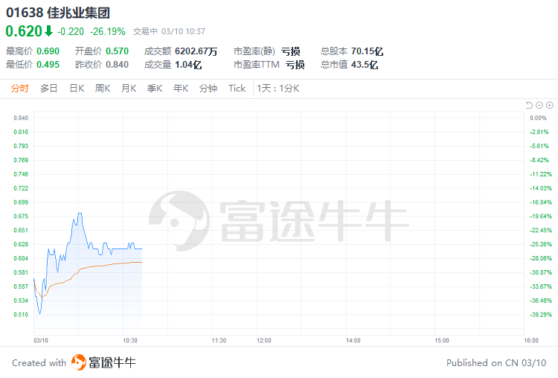Select the 分钟 tab
This screenshot has height=378, width=558.
(208, 89)
